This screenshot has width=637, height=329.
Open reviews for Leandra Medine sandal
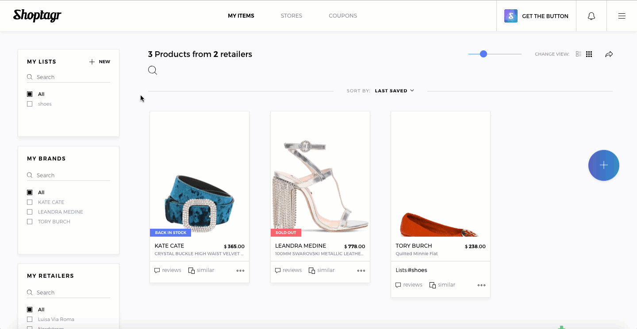[288, 270]
